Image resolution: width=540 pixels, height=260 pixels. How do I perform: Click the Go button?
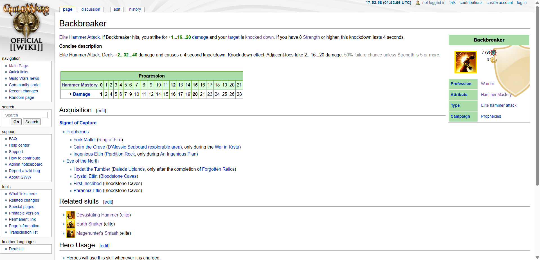tap(16, 122)
